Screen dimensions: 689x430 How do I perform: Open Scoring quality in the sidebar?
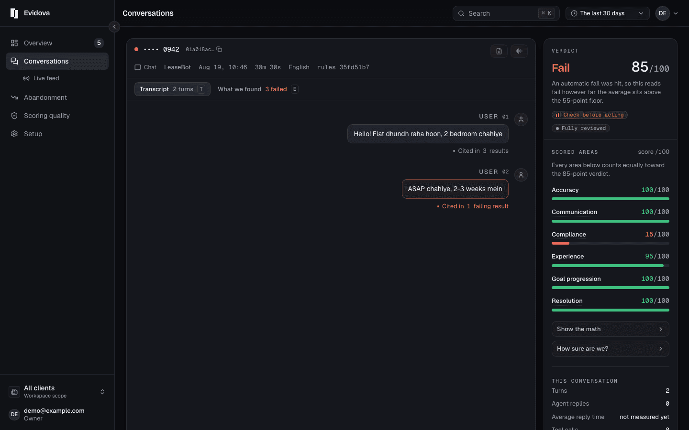point(57,116)
